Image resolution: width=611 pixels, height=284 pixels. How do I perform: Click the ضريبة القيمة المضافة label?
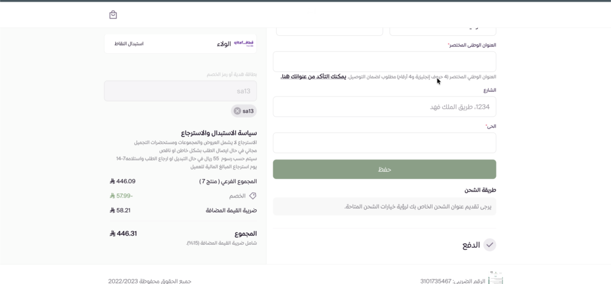click(x=231, y=211)
